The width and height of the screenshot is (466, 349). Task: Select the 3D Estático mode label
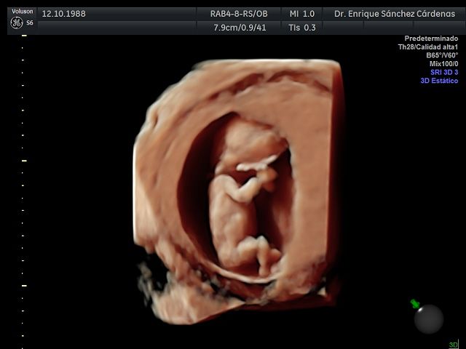tap(439, 81)
